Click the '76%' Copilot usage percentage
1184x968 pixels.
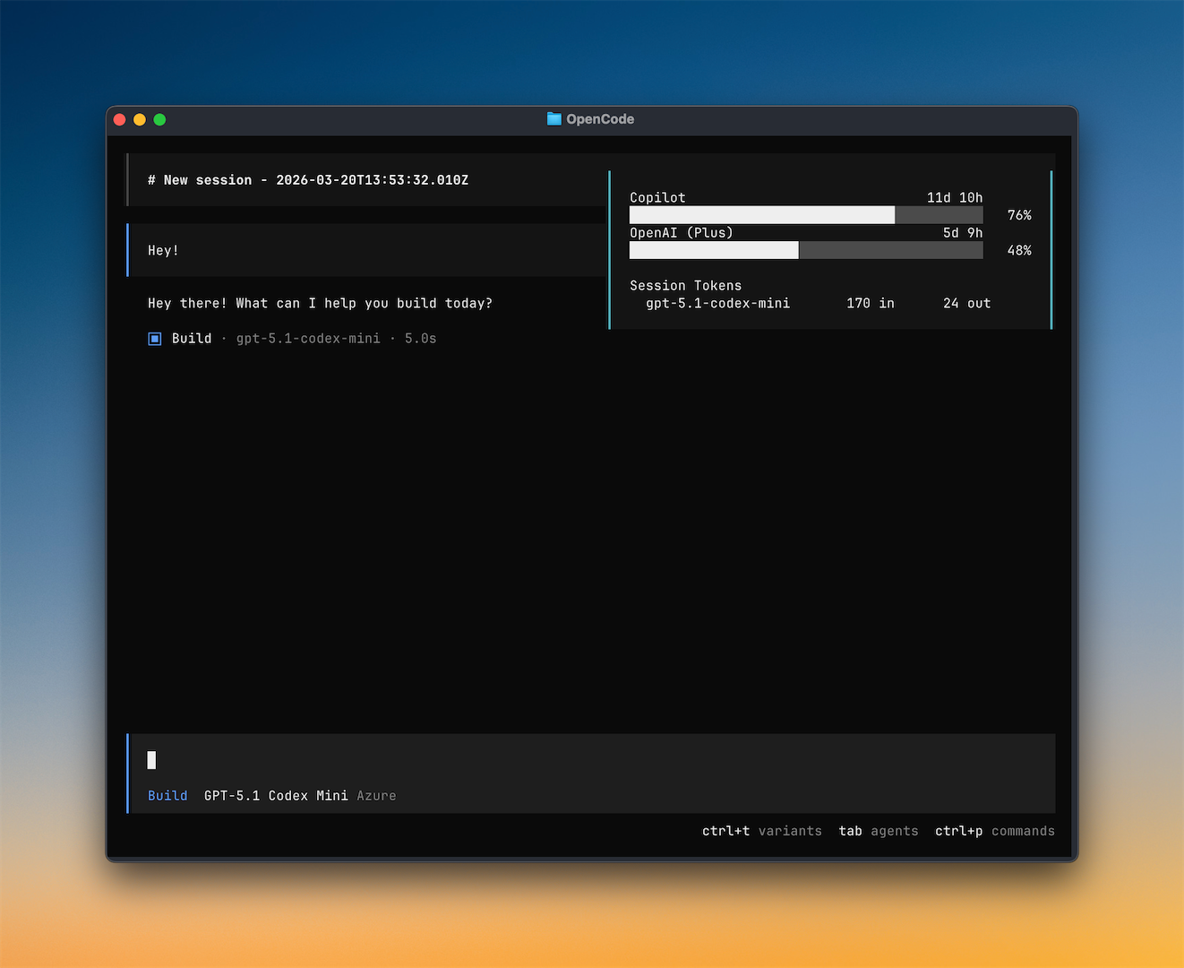coord(1019,215)
